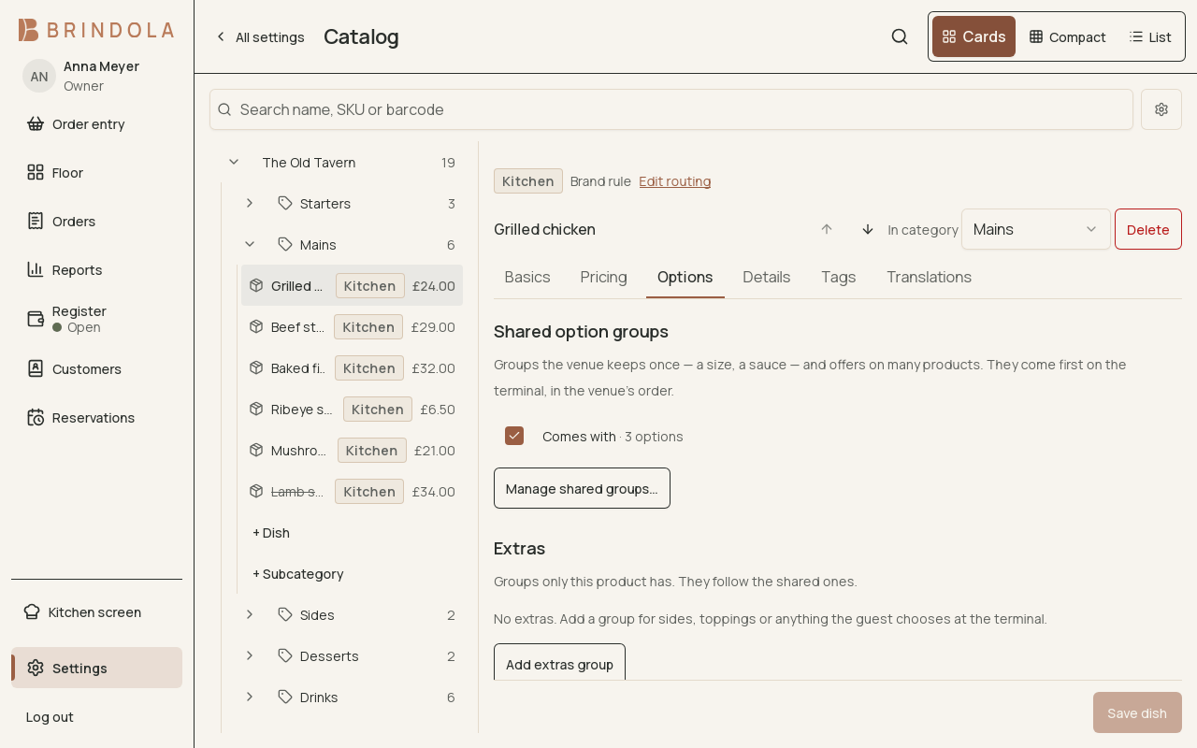Click the Brindola logo
This screenshot has height=748, width=1197.
pyautogui.click(x=96, y=30)
